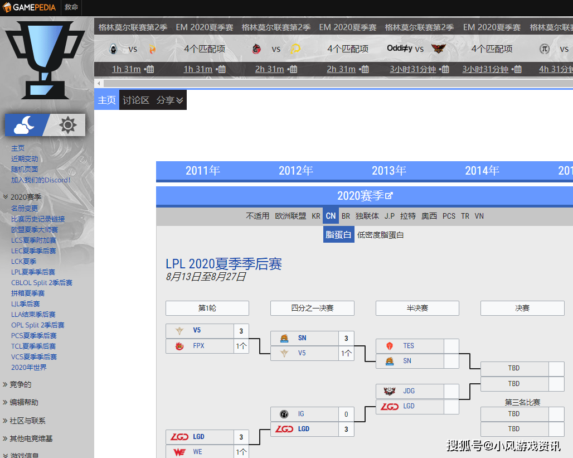
Task: Open calendar icon next to first 1h 31m
Action: 149,69
